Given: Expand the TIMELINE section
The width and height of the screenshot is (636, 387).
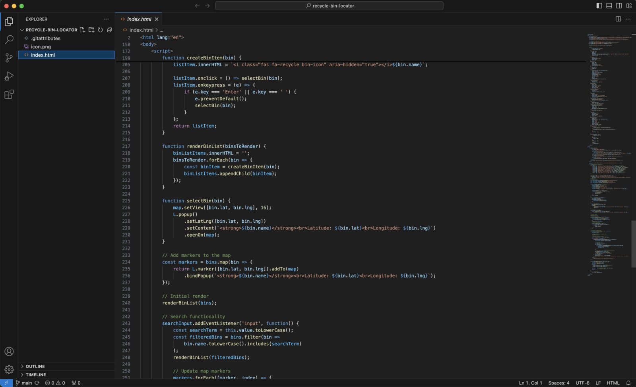Looking at the screenshot, I should click(x=66, y=375).
